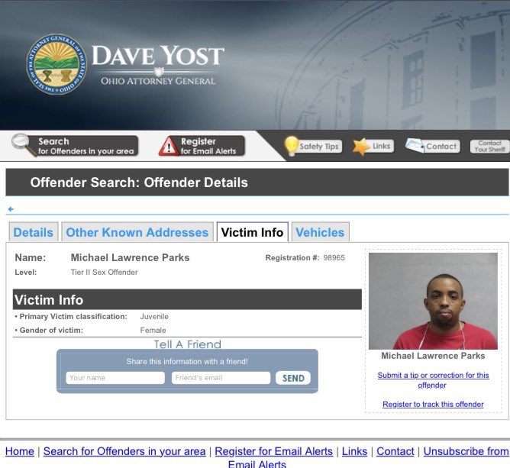Click the blue back arrow
This screenshot has height=468, width=510.
pyautogui.click(x=11, y=209)
